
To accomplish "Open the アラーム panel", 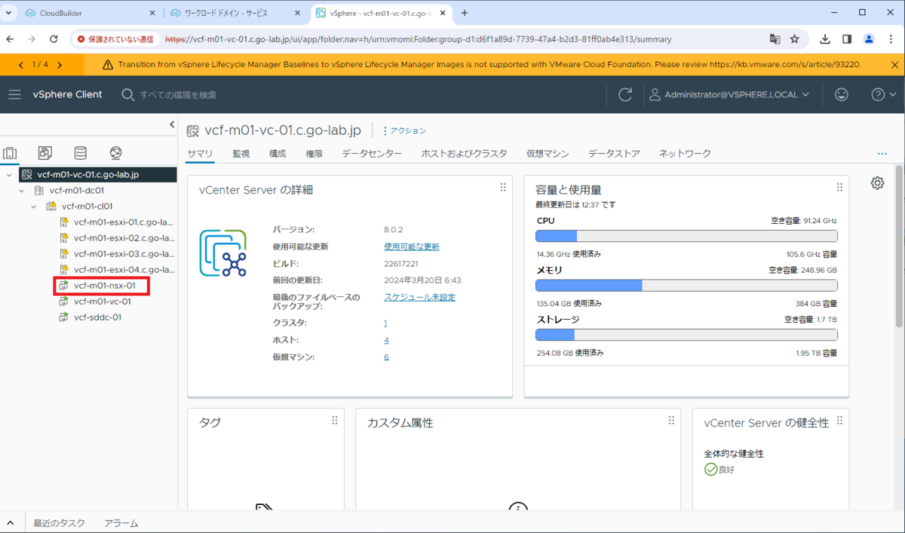I will coord(121,522).
